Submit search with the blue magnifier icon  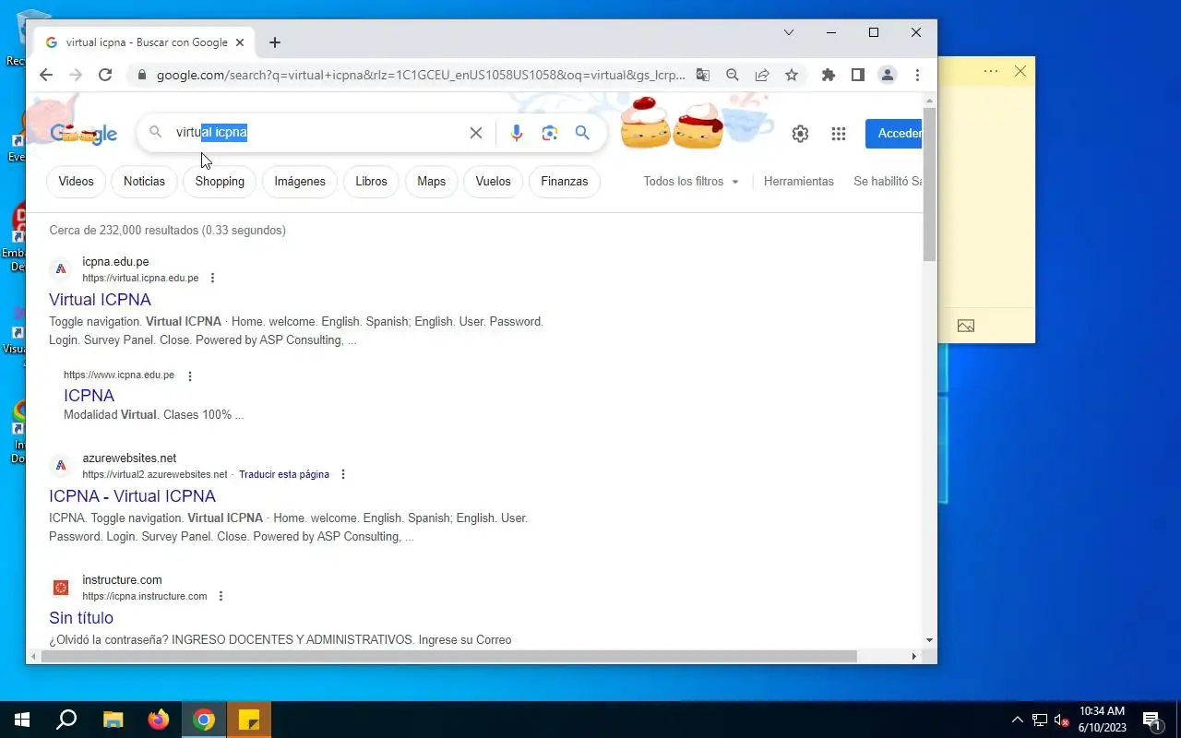click(x=582, y=133)
